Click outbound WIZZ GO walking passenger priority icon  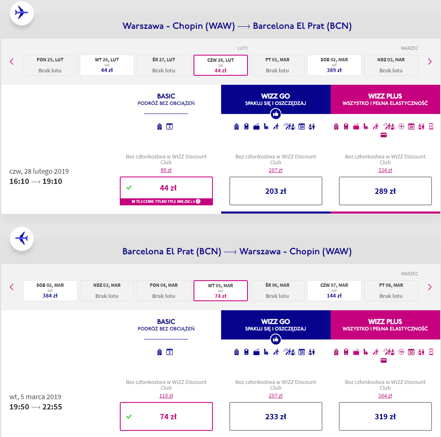(x=276, y=126)
